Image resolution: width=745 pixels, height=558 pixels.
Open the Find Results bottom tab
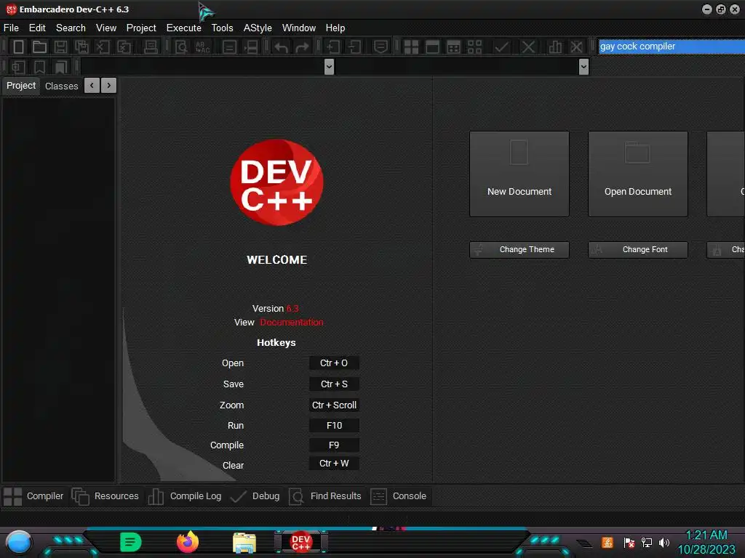(x=325, y=496)
